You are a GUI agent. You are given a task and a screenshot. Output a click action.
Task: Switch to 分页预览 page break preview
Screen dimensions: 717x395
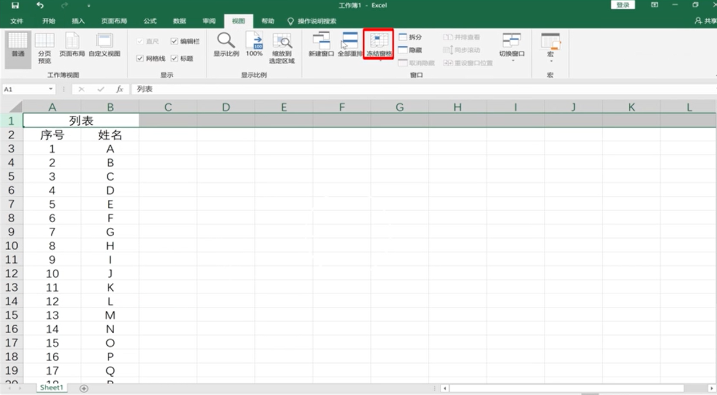coord(45,48)
